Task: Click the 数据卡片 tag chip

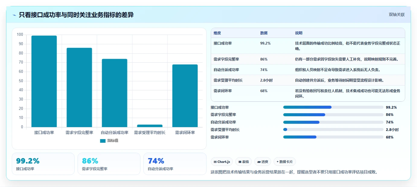Action: coord(285,162)
